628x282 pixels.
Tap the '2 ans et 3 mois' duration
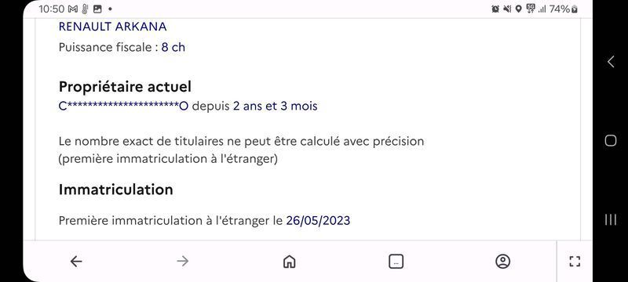(x=276, y=107)
